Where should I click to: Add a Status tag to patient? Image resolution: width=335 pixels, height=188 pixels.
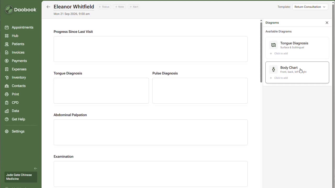[104, 7]
